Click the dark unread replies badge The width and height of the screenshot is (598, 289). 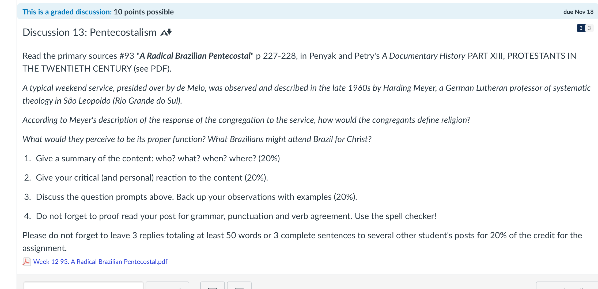tap(581, 28)
